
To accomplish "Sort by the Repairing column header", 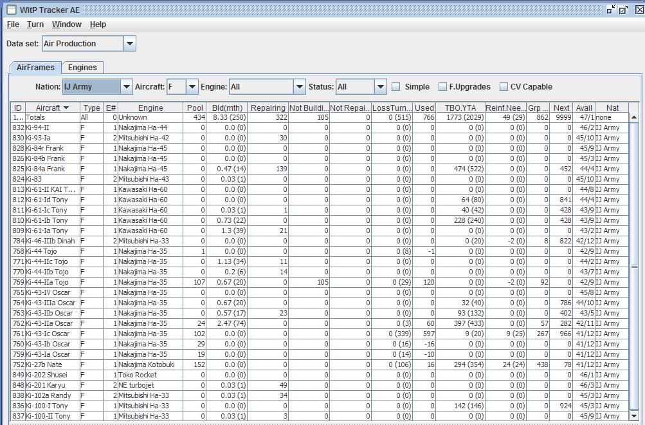I will pos(268,108).
